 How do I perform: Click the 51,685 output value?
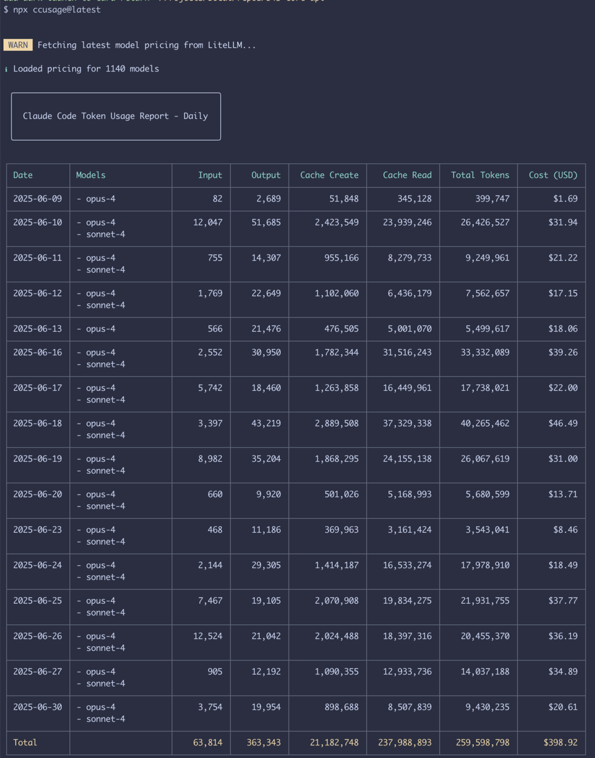(x=266, y=222)
